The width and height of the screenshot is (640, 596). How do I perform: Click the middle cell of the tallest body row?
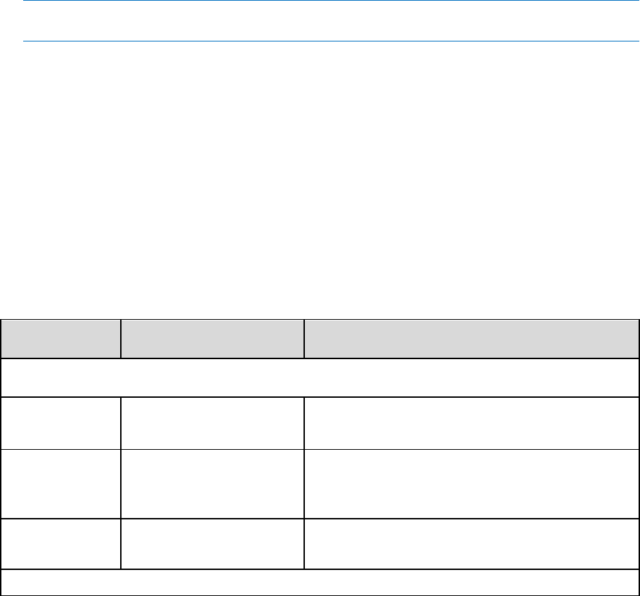212,484
